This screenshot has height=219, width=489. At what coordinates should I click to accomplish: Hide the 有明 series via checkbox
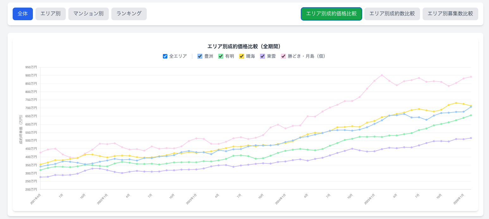pos(221,56)
